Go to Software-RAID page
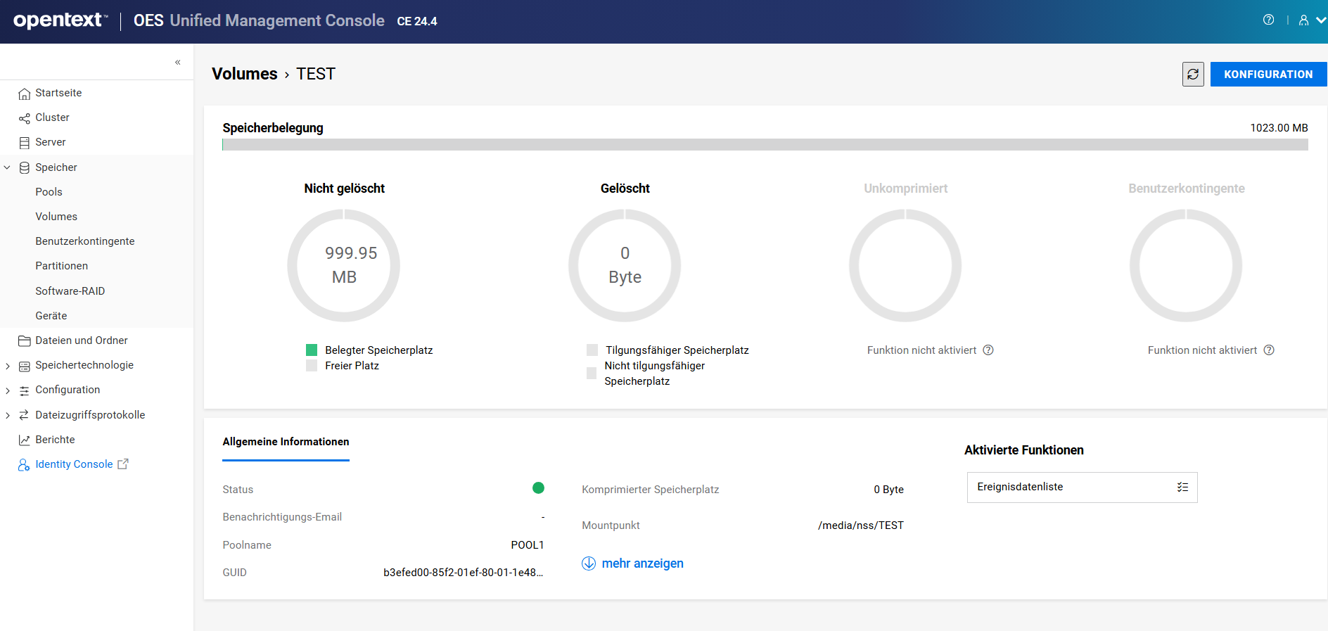 [x=70, y=291]
